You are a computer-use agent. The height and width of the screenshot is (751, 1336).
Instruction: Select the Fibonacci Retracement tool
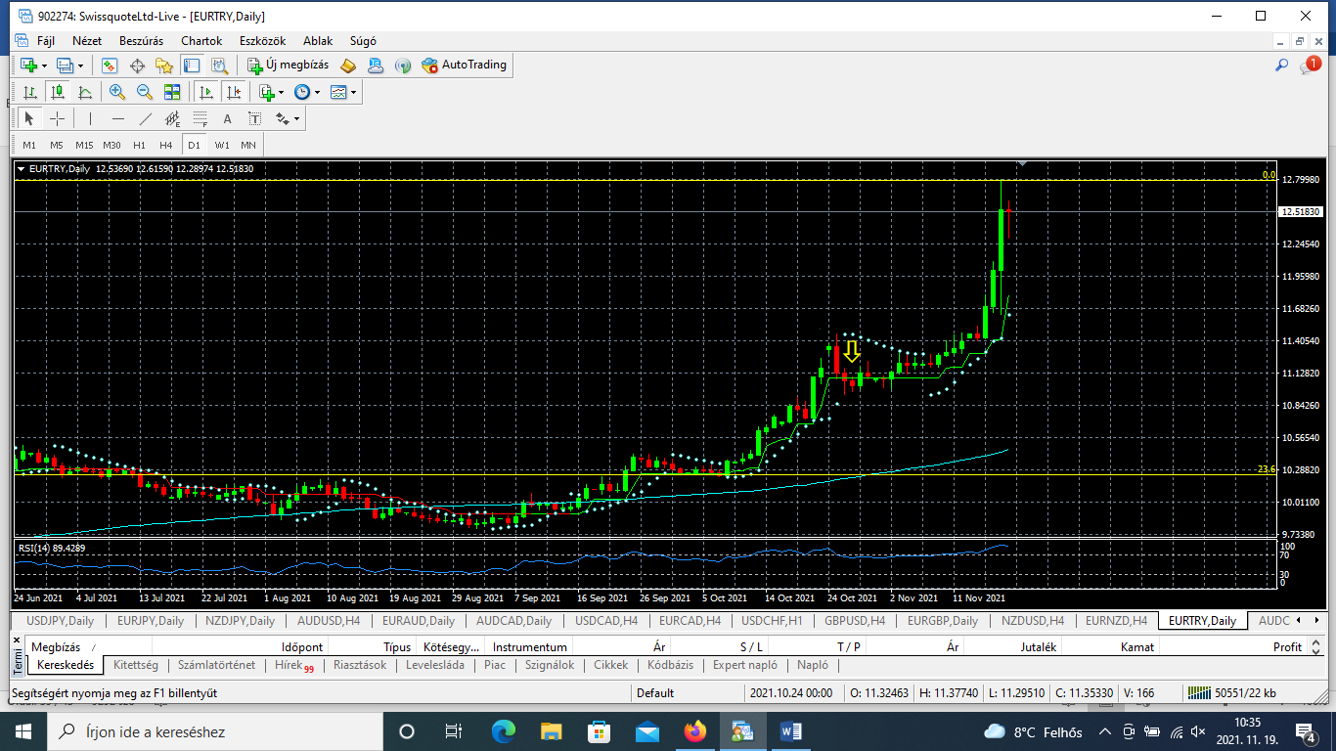(x=200, y=118)
